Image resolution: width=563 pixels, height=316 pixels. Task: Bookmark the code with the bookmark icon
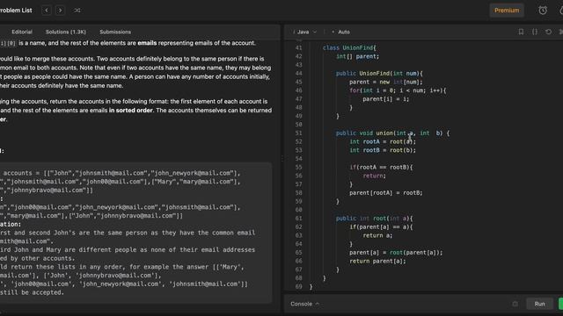pyautogui.click(x=521, y=32)
